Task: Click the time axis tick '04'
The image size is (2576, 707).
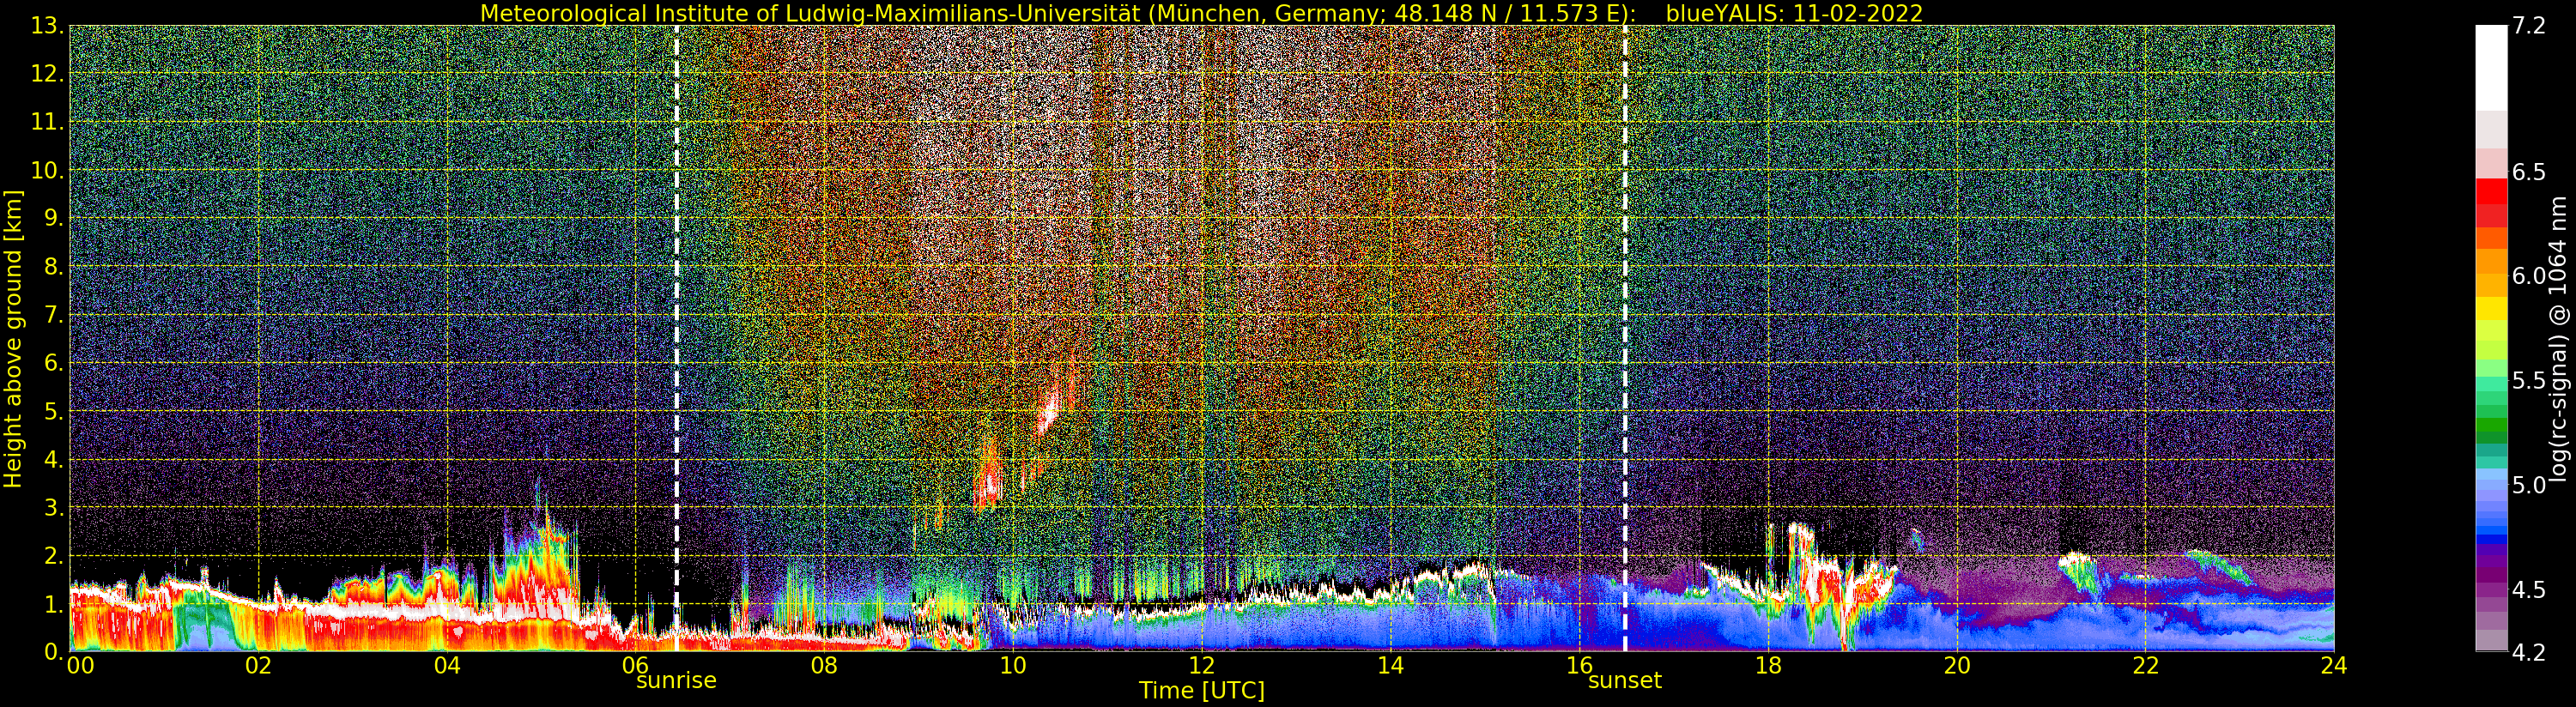Action: pyautogui.click(x=447, y=666)
